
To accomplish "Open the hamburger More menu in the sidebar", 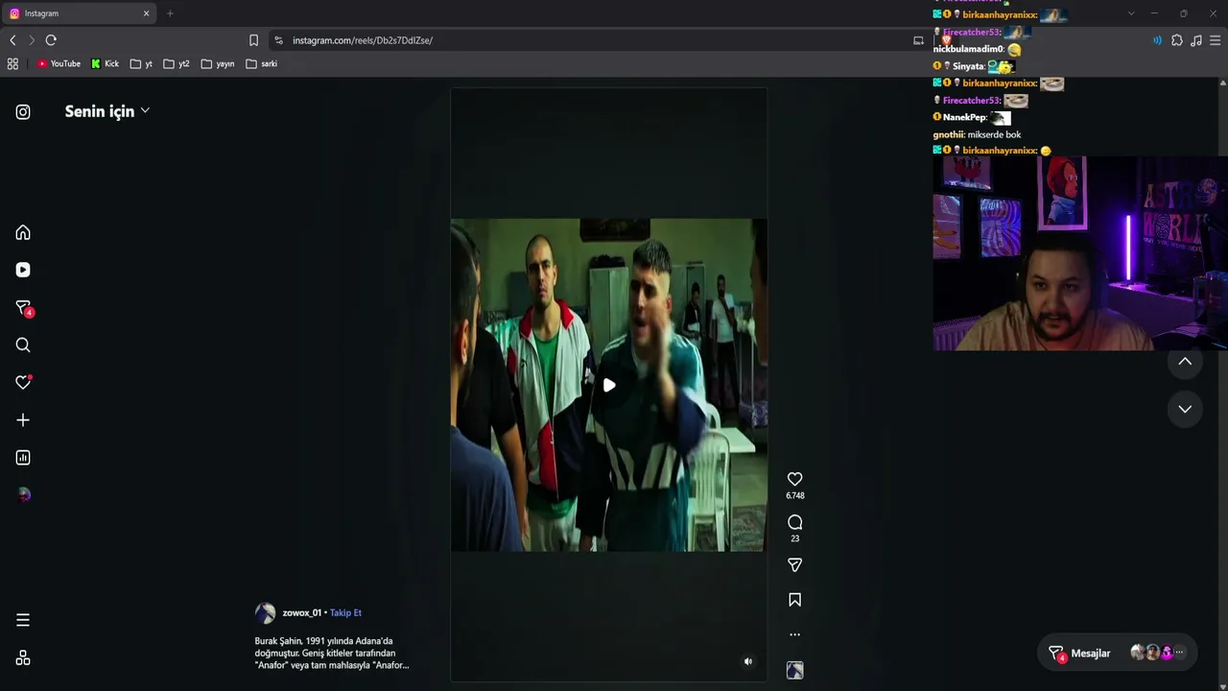I will [x=23, y=620].
